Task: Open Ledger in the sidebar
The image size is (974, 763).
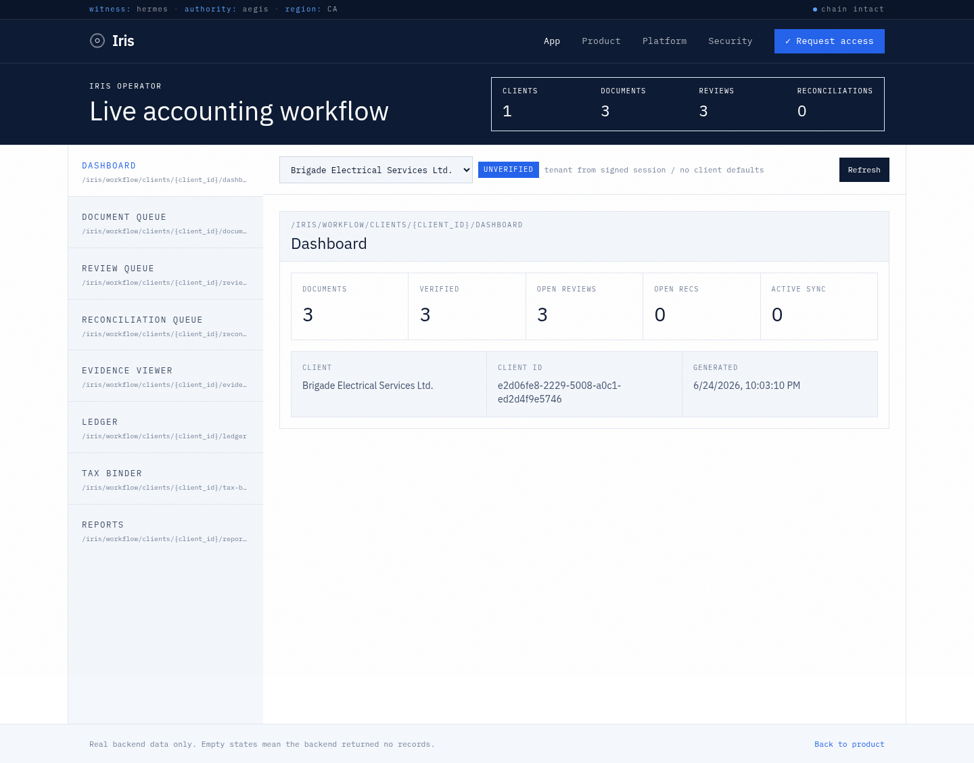Action: click(166, 428)
